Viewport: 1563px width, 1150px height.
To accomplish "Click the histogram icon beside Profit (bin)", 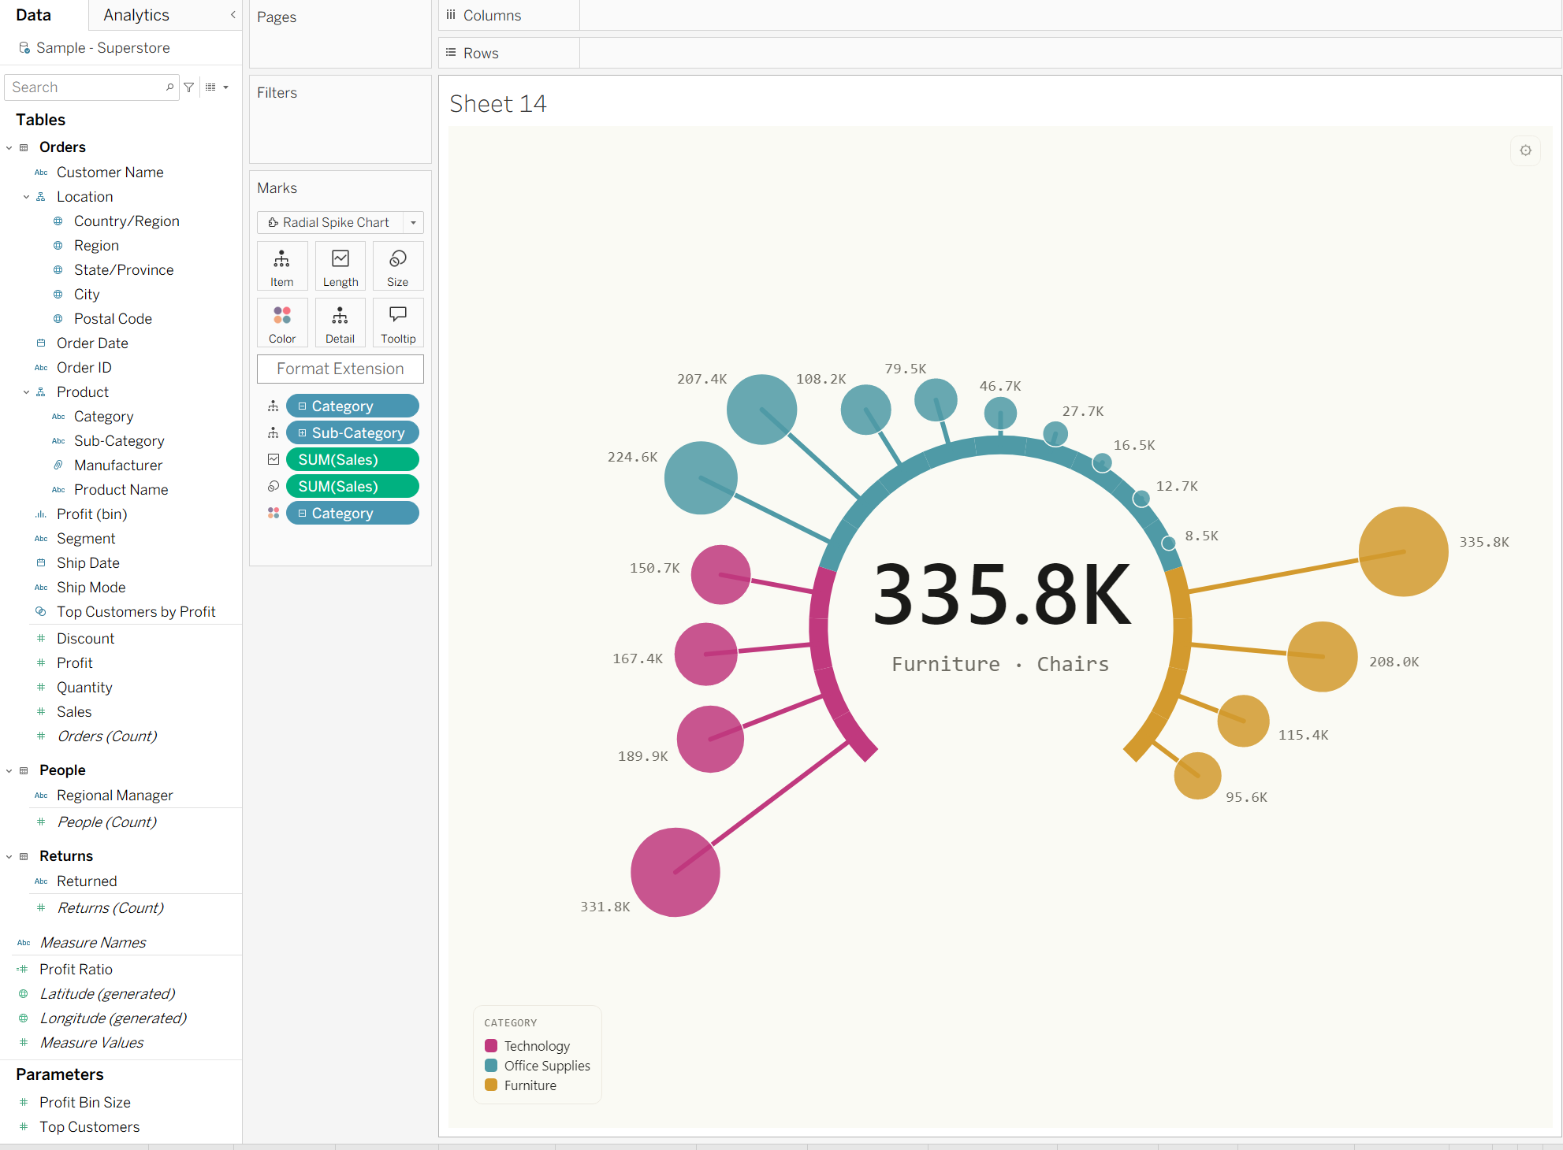I will [x=41, y=514].
